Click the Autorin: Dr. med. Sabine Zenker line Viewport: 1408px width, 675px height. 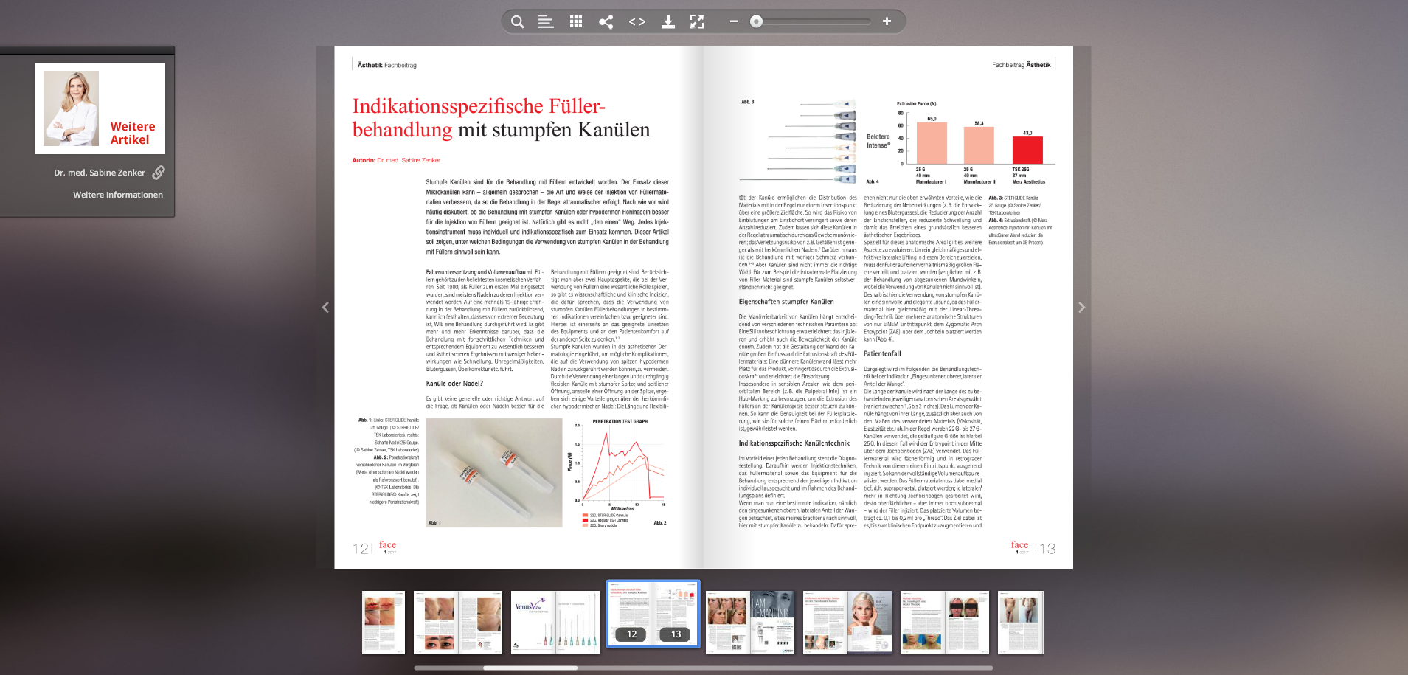(396, 160)
